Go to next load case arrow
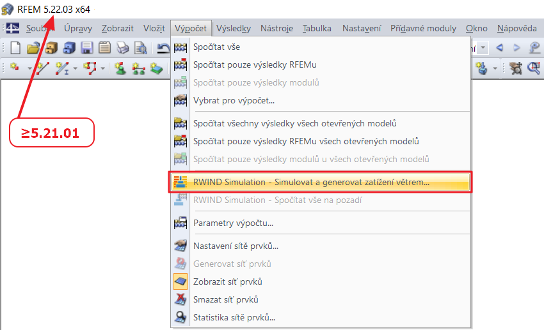This screenshot has height=330, width=544. (516, 48)
